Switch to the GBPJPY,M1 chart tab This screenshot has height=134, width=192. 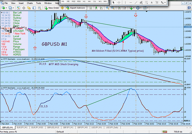[x=68, y=128]
